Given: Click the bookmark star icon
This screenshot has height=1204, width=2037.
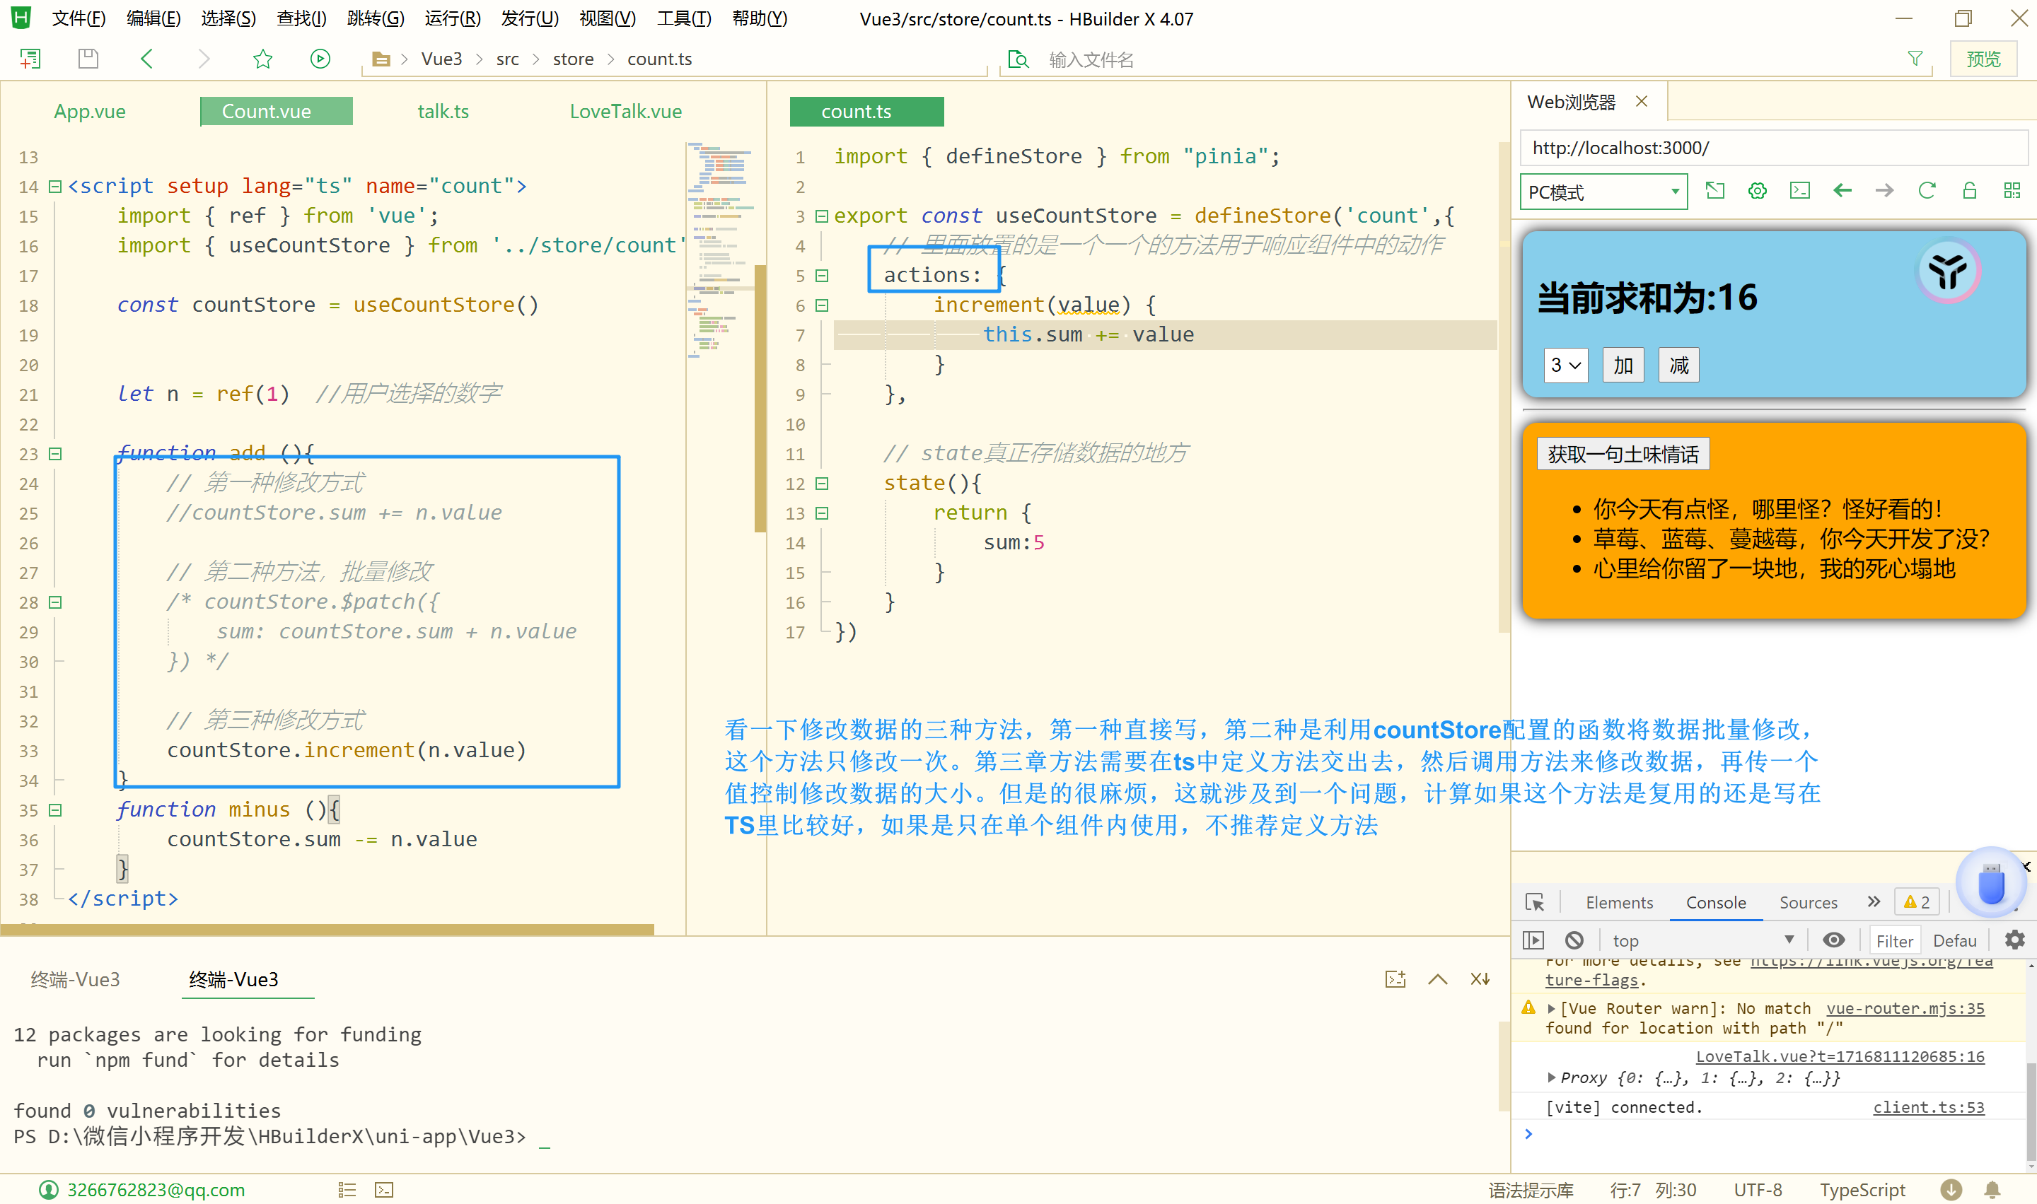Looking at the screenshot, I should click(262, 59).
